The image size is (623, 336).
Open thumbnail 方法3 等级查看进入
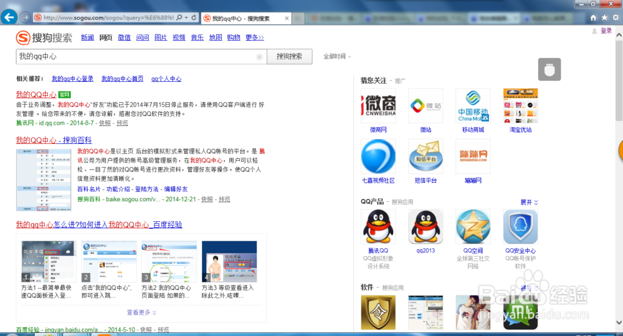click(229, 262)
